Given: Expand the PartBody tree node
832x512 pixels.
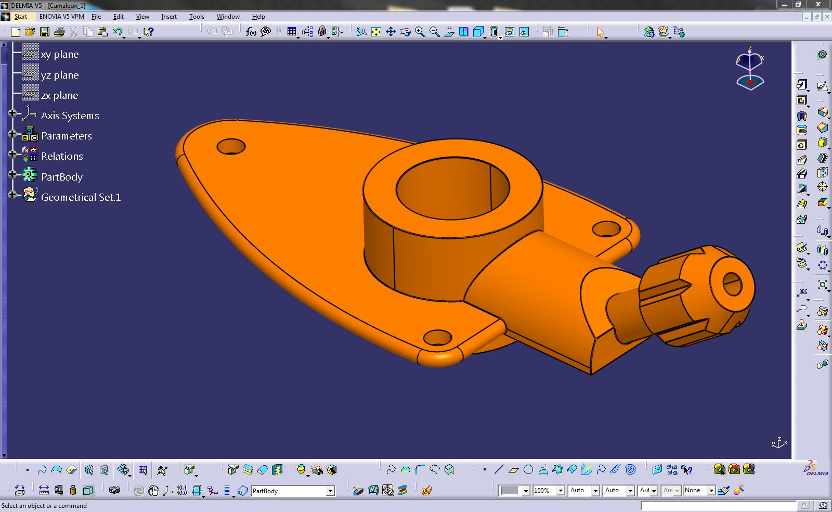Looking at the screenshot, I should pyautogui.click(x=12, y=174).
